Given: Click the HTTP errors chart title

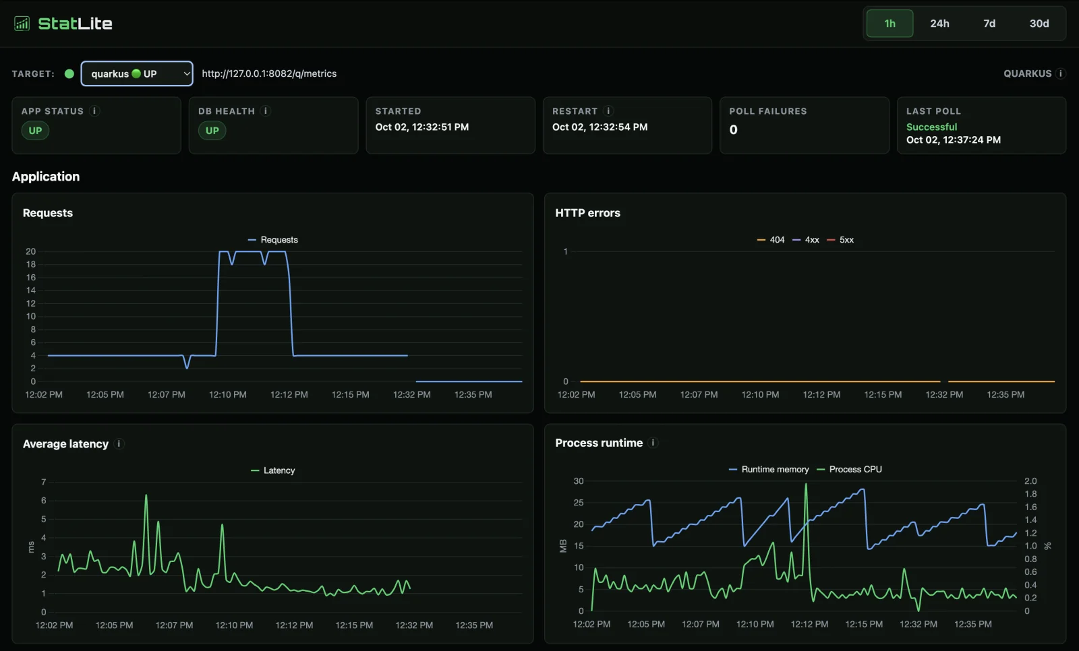Looking at the screenshot, I should click(x=587, y=213).
